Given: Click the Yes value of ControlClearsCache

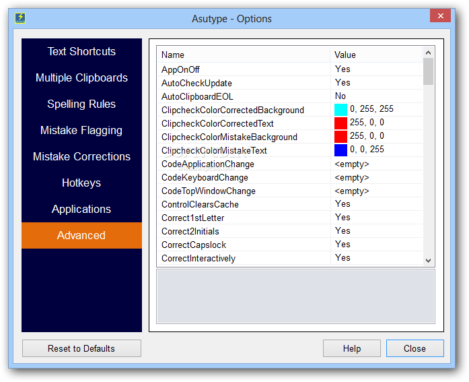Looking at the screenshot, I should click(x=342, y=204).
